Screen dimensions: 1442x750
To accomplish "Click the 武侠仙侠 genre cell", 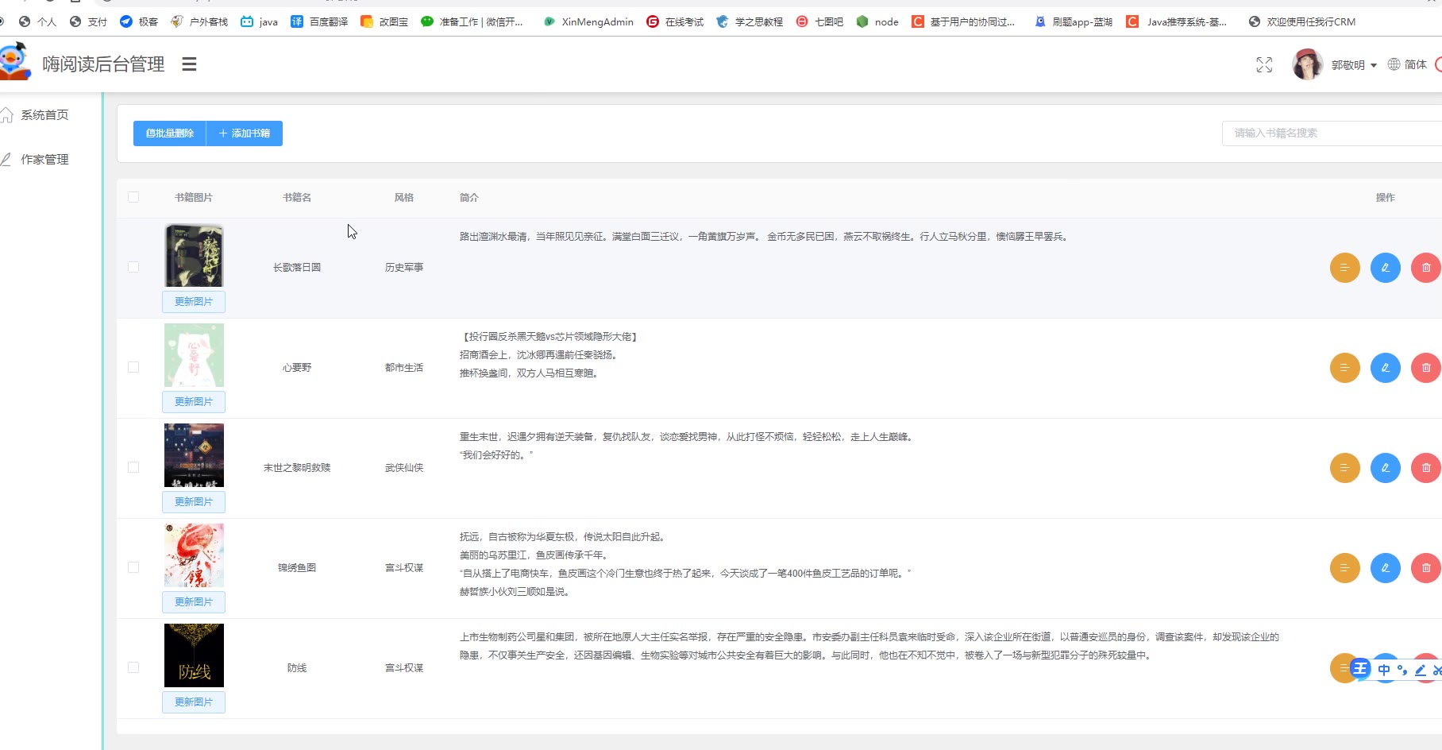I will [x=404, y=468].
